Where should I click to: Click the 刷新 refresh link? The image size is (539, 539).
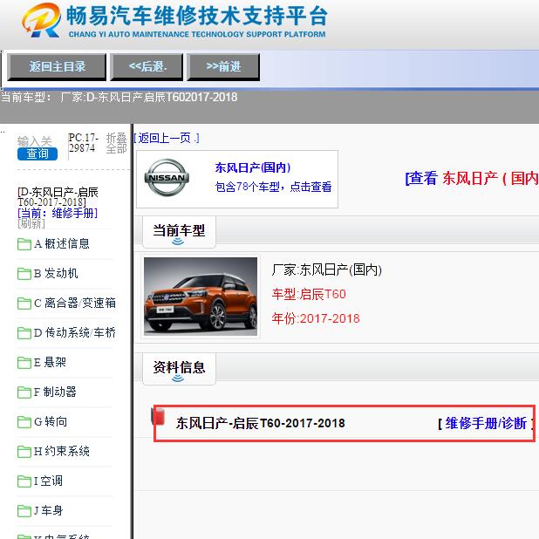(31, 224)
